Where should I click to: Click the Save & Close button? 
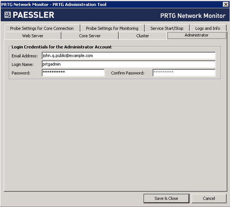166,199
